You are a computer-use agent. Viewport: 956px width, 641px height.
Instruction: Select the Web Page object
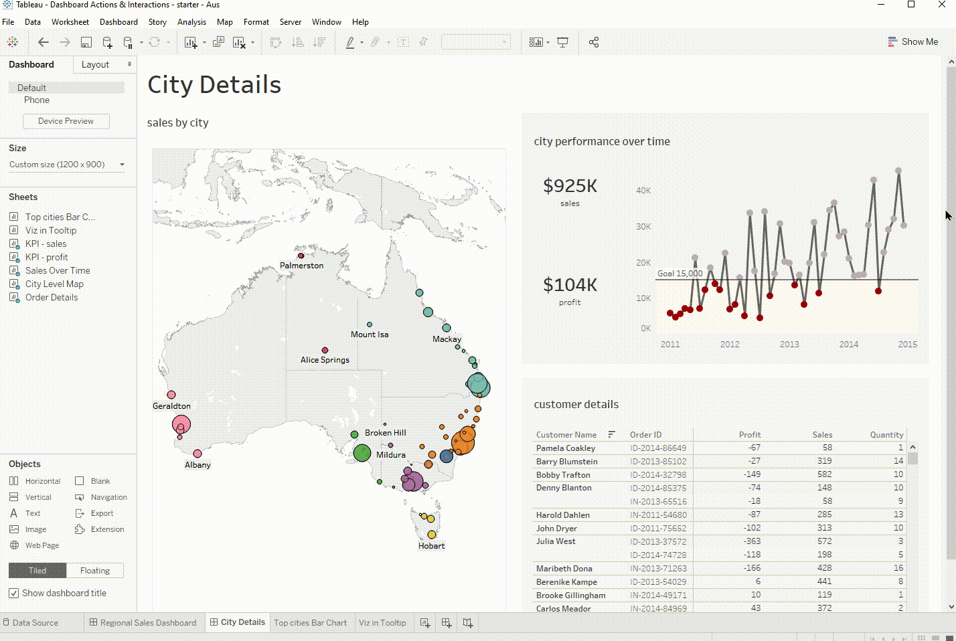point(35,545)
